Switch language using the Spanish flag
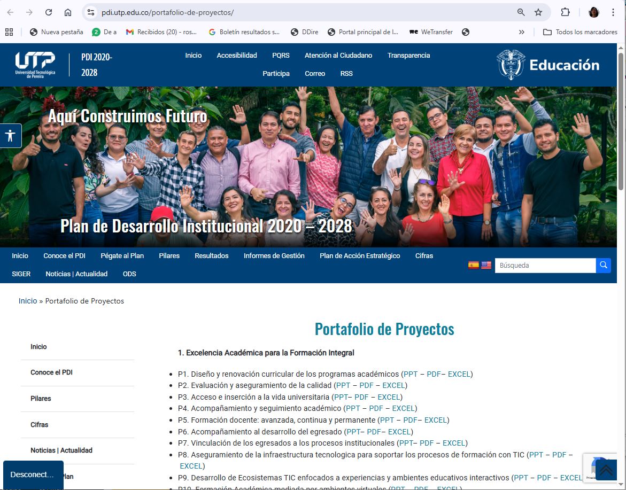Screen dimensions: 626x490 [473, 265]
